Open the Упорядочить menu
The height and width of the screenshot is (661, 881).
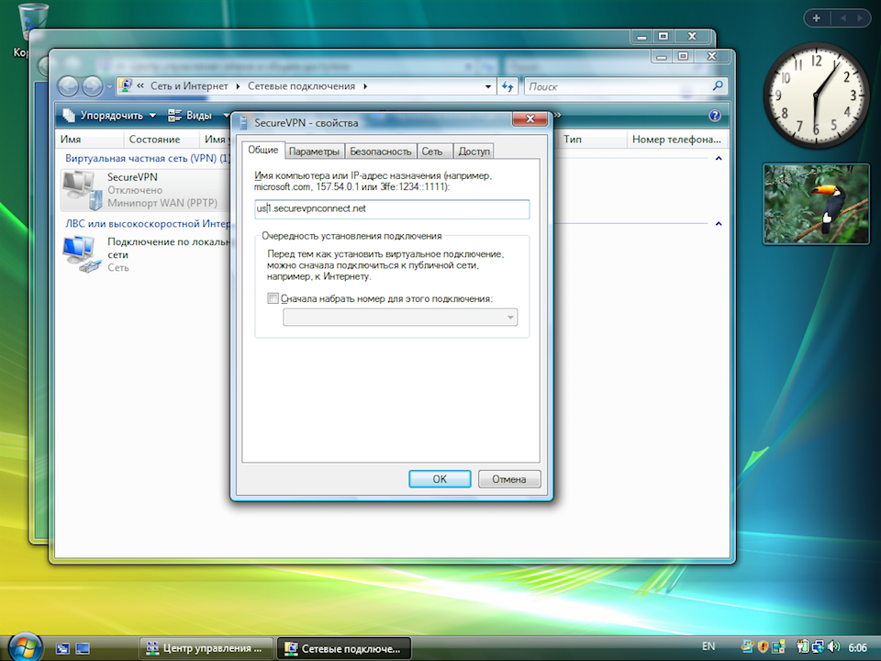(x=109, y=116)
